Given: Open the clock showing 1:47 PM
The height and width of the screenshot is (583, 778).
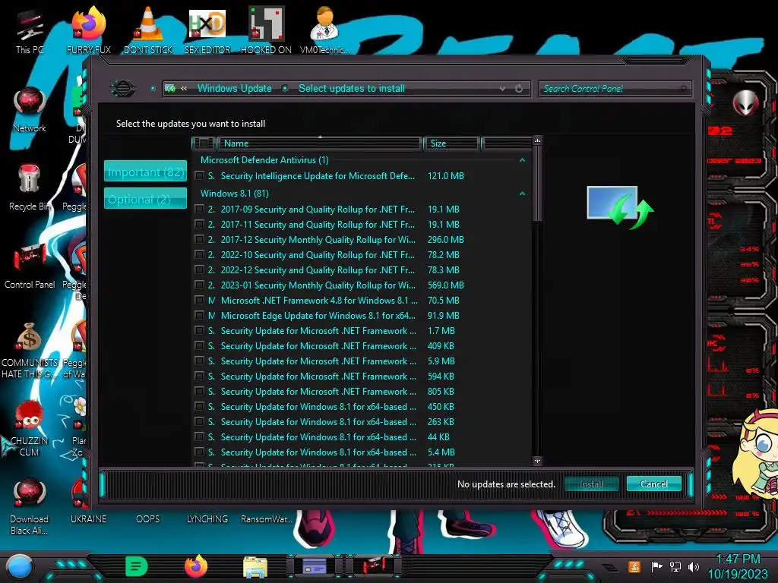Looking at the screenshot, I should tap(738, 566).
